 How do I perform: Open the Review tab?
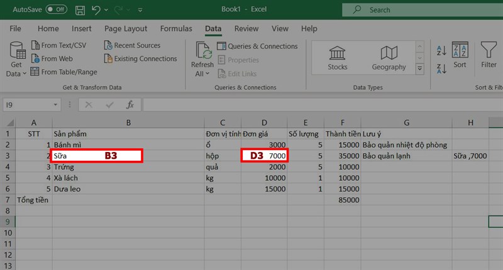click(246, 28)
